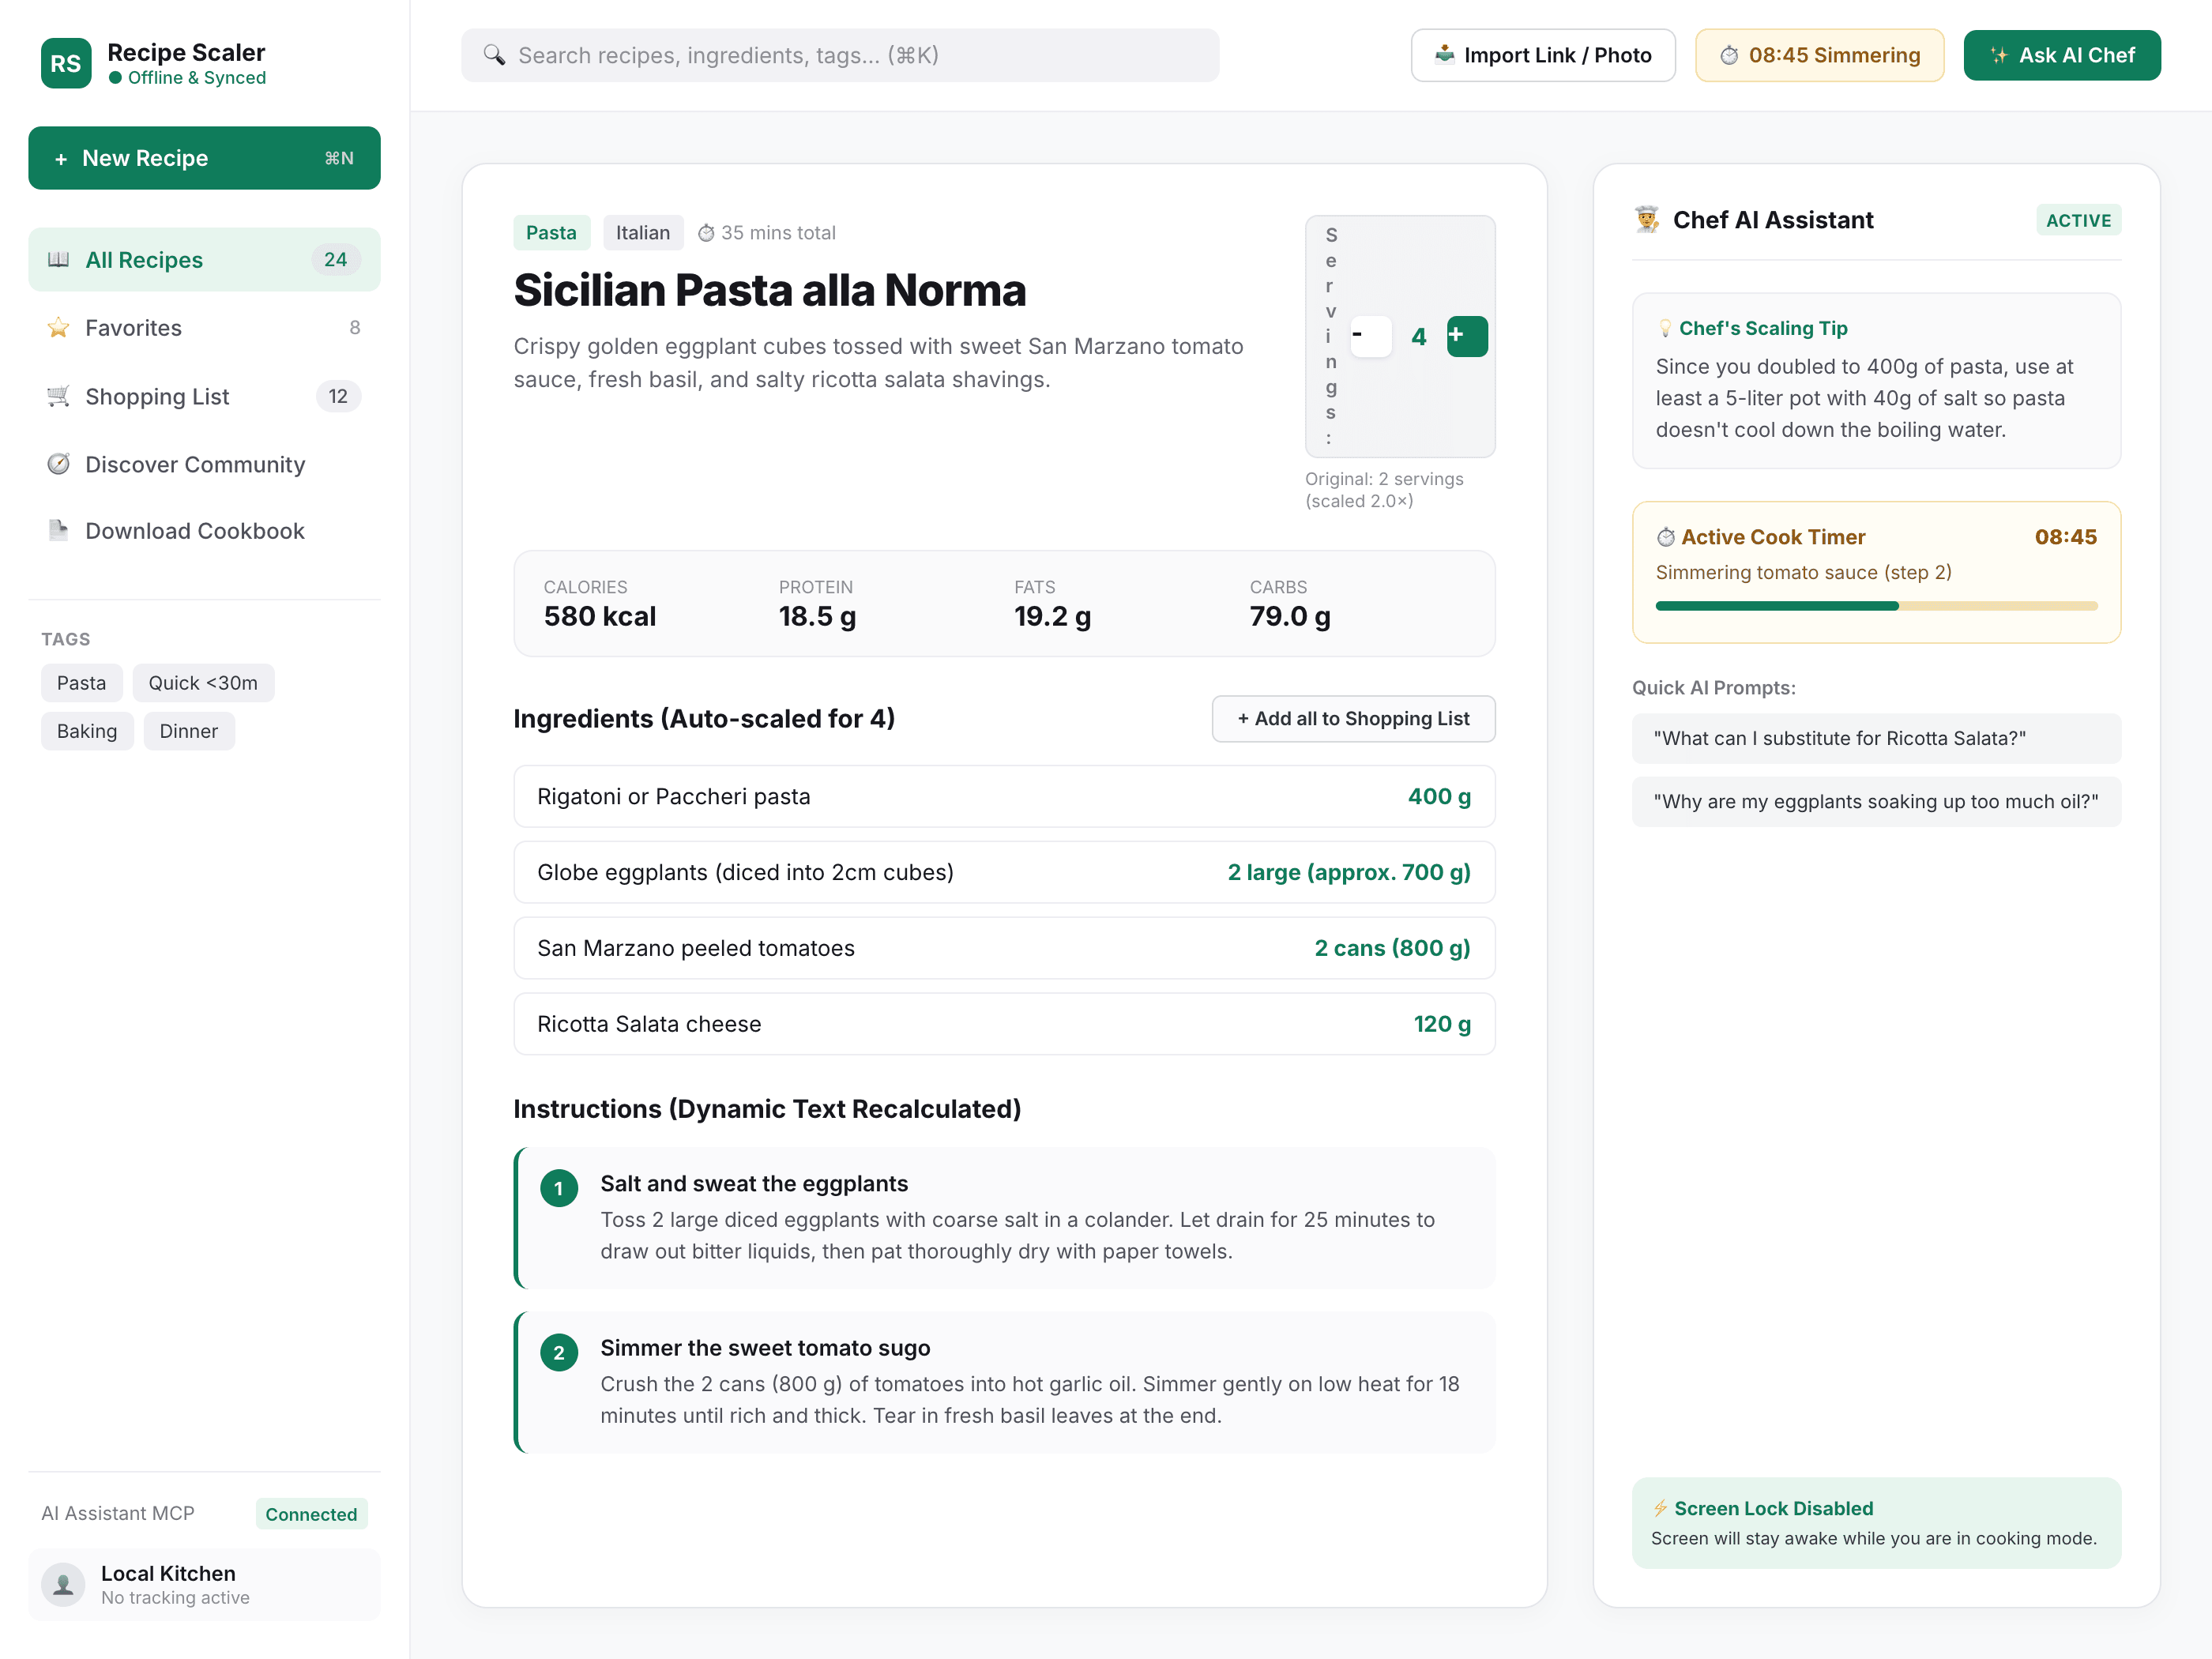This screenshot has height=1659, width=2212.
Task: Click the chef icon beside Chef AI Assistant
Action: [1647, 220]
